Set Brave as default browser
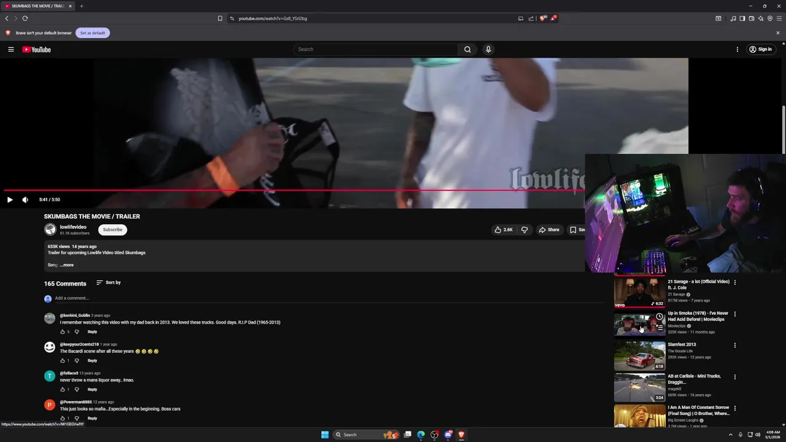This screenshot has height=442, width=786. 93,33
